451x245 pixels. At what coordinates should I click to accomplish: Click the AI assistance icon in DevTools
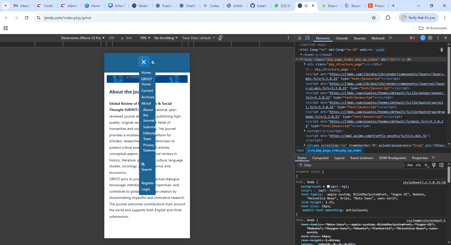pos(423,38)
